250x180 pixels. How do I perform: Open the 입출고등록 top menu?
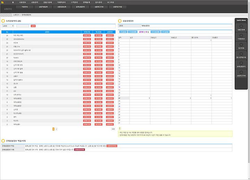pos(48,2)
